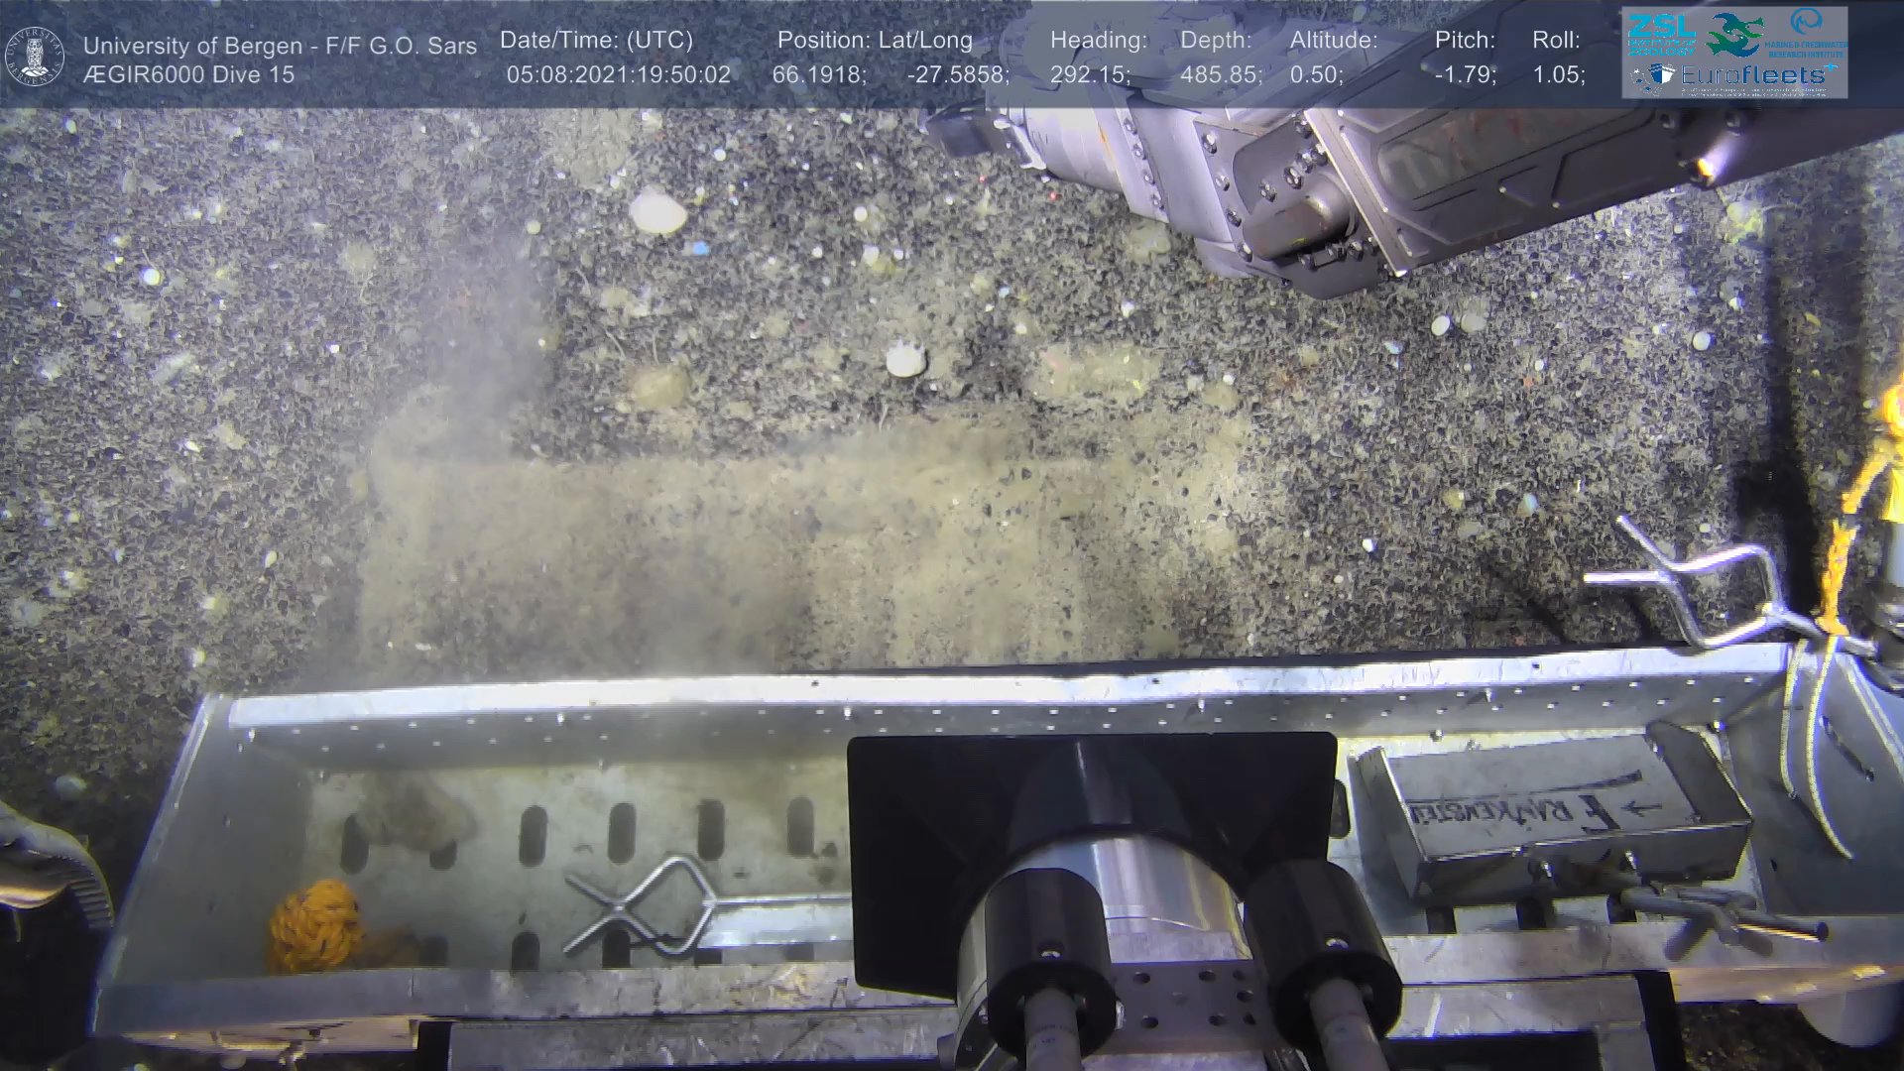Click the Position Lat/Long label

[x=874, y=41]
